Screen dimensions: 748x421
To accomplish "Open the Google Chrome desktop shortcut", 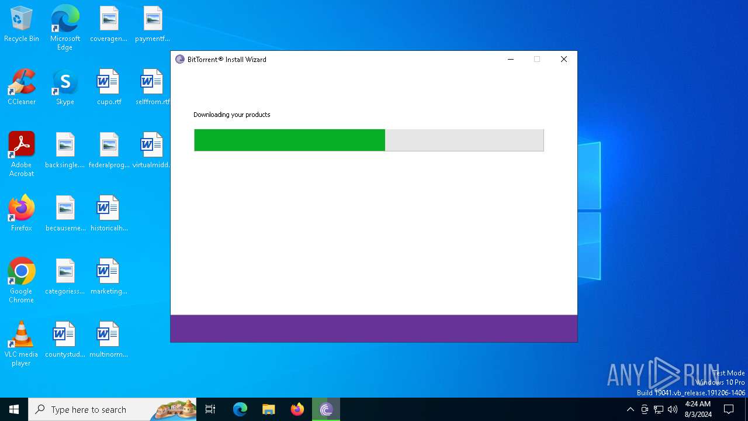I will (x=22, y=281).
